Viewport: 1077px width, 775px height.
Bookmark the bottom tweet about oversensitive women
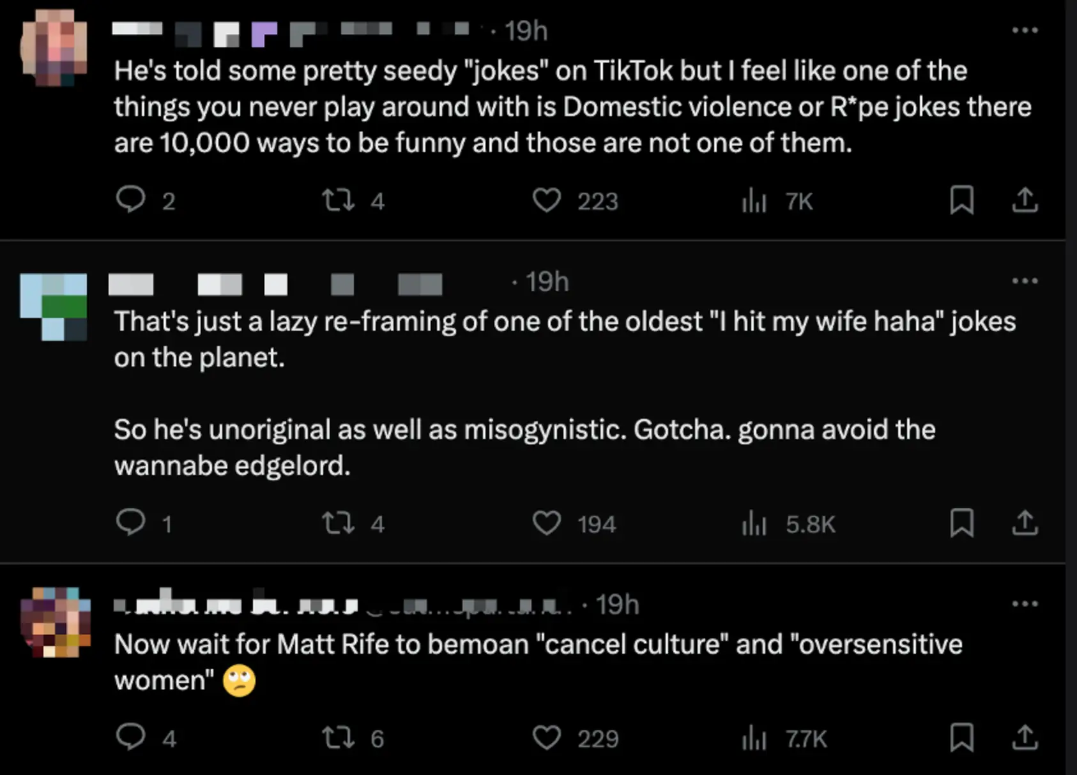coord(962,739)
